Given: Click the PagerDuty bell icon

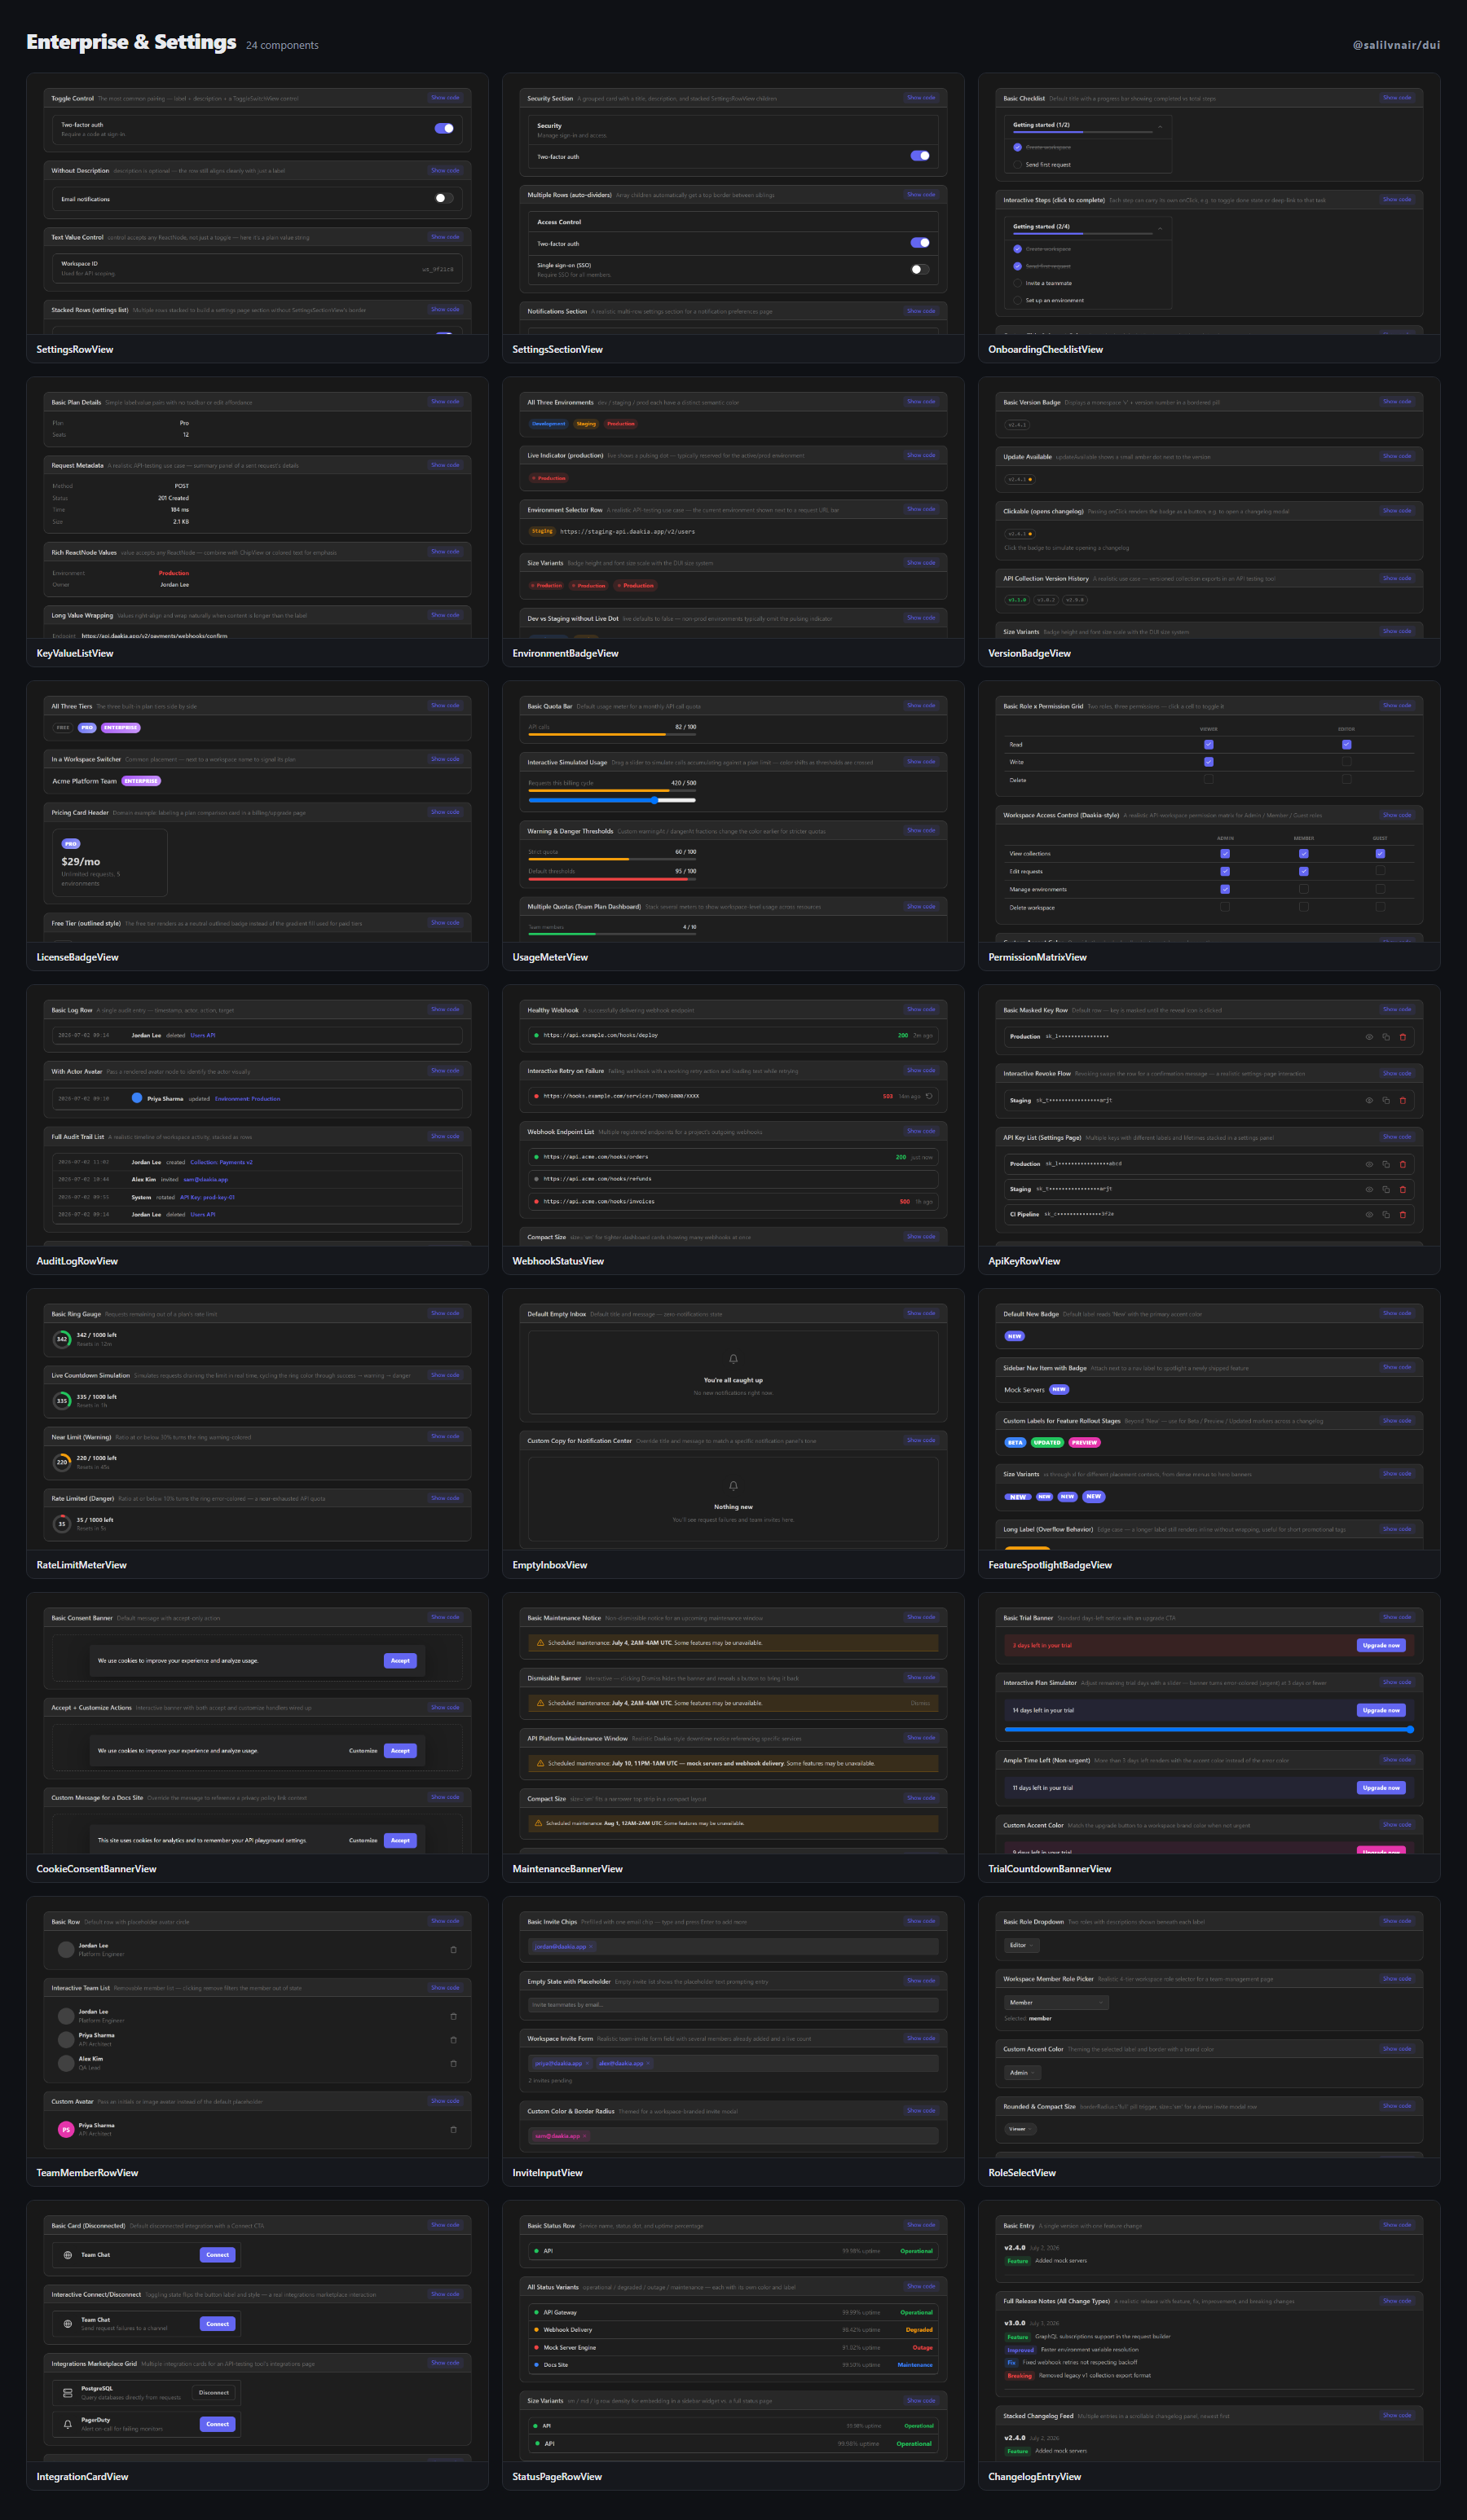Looking at the screenshot, I should (68, 2424).
